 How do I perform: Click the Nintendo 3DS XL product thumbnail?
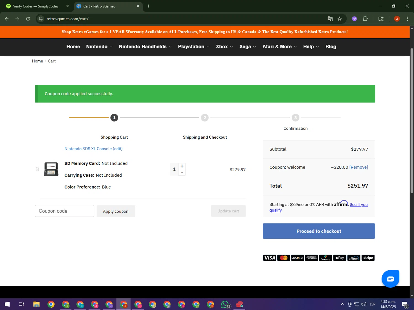pos(51,169)
